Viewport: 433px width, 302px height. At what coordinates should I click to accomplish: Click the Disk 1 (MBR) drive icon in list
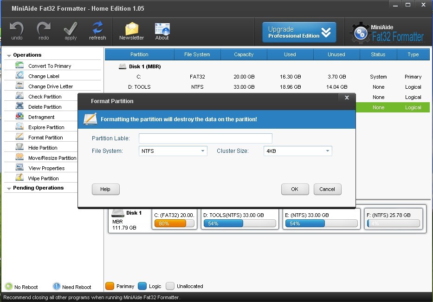pos(123,66)
